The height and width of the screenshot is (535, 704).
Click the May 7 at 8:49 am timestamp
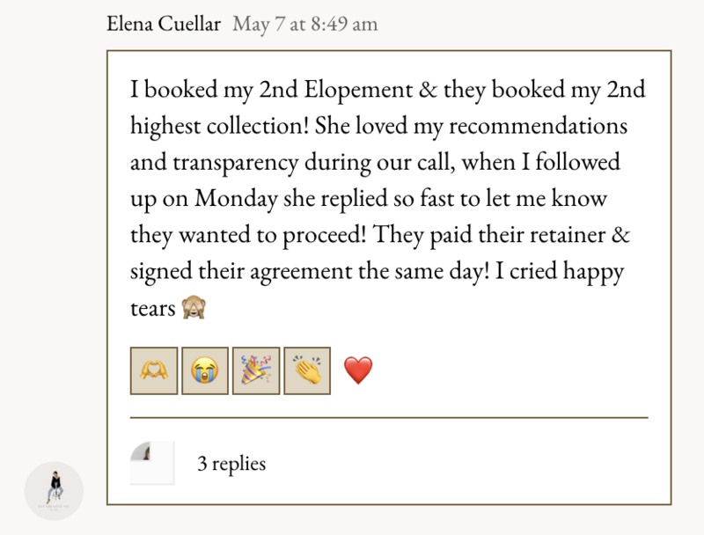[x=305, y=25]
